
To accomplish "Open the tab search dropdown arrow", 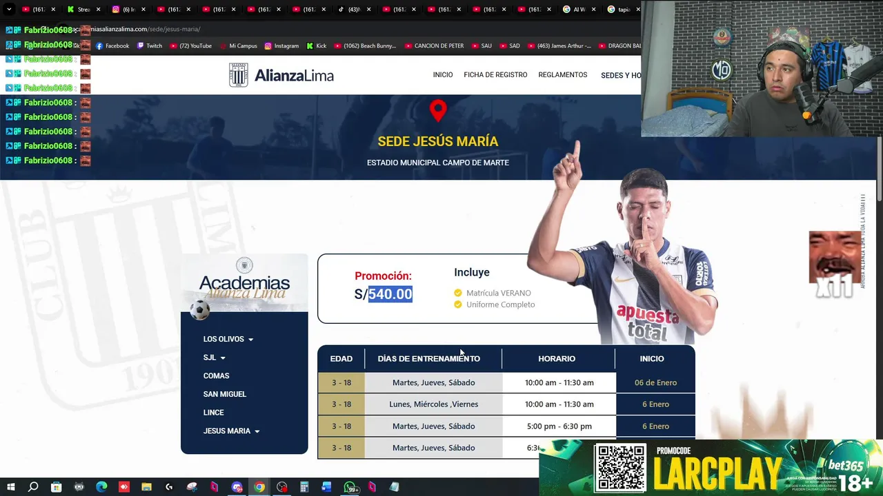I will (x=9, y=9).
